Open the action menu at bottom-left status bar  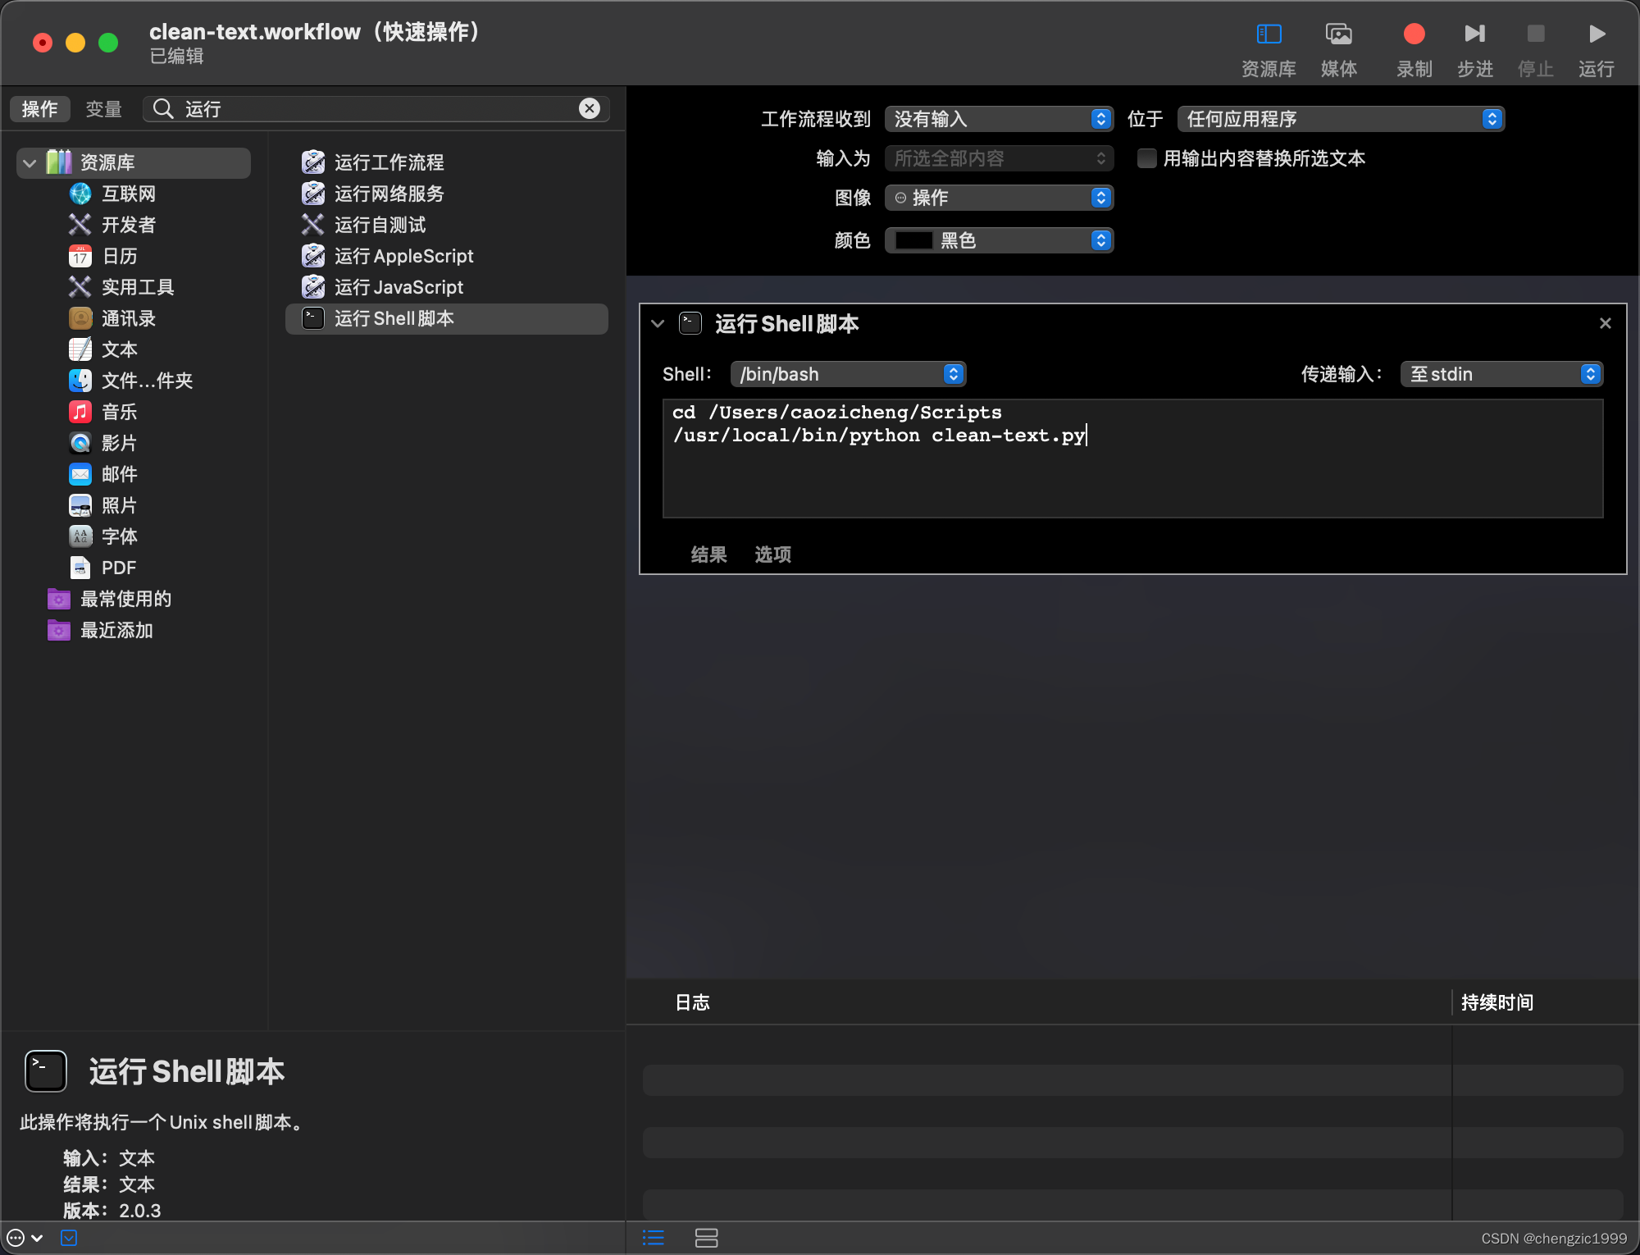[x=25, y=1238]
